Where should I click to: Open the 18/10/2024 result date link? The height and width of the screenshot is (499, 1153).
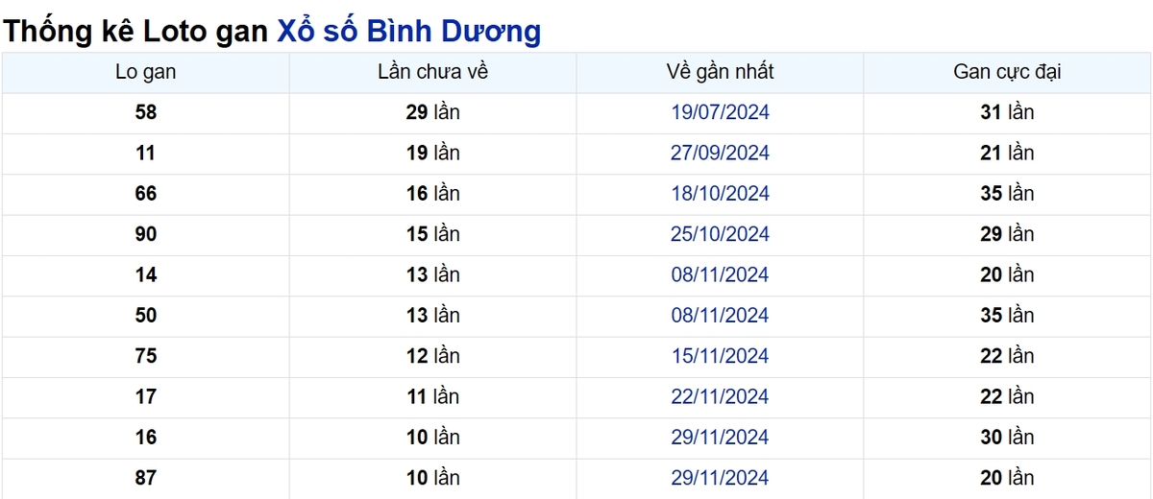tap(720, 194)
